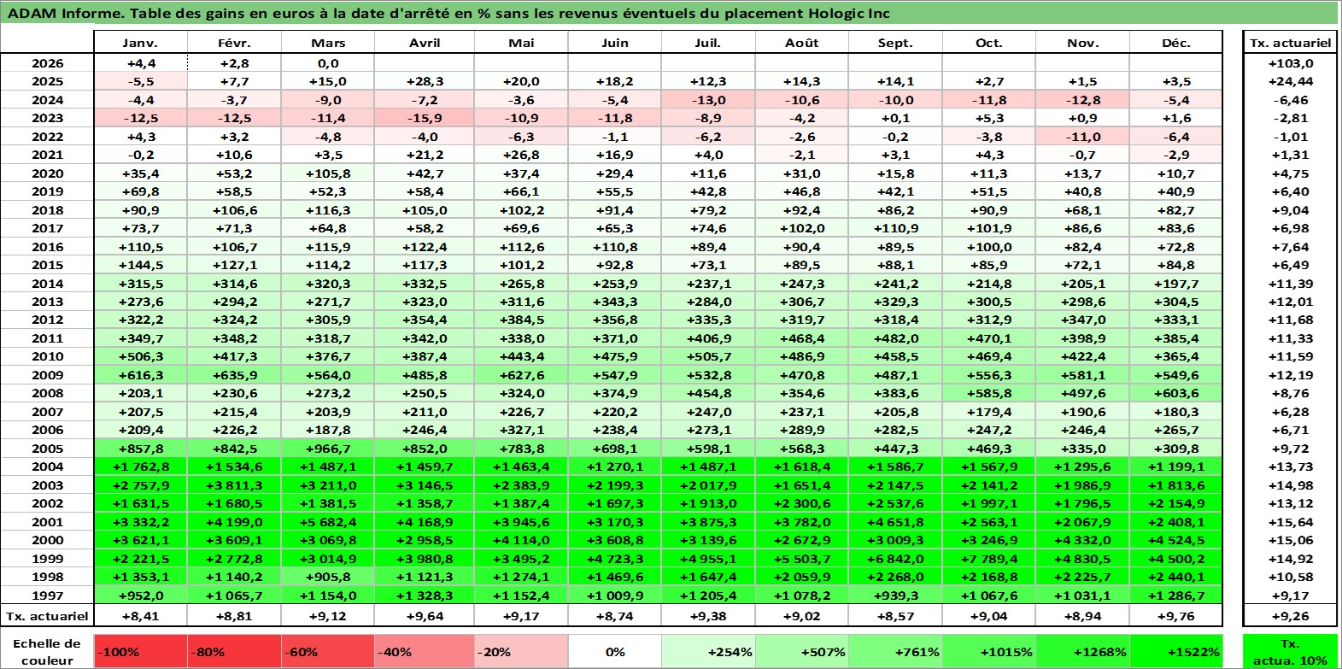1342x669 pixels.
Task: Click the Tx. actuariel bottom row label
Action: 47,616
